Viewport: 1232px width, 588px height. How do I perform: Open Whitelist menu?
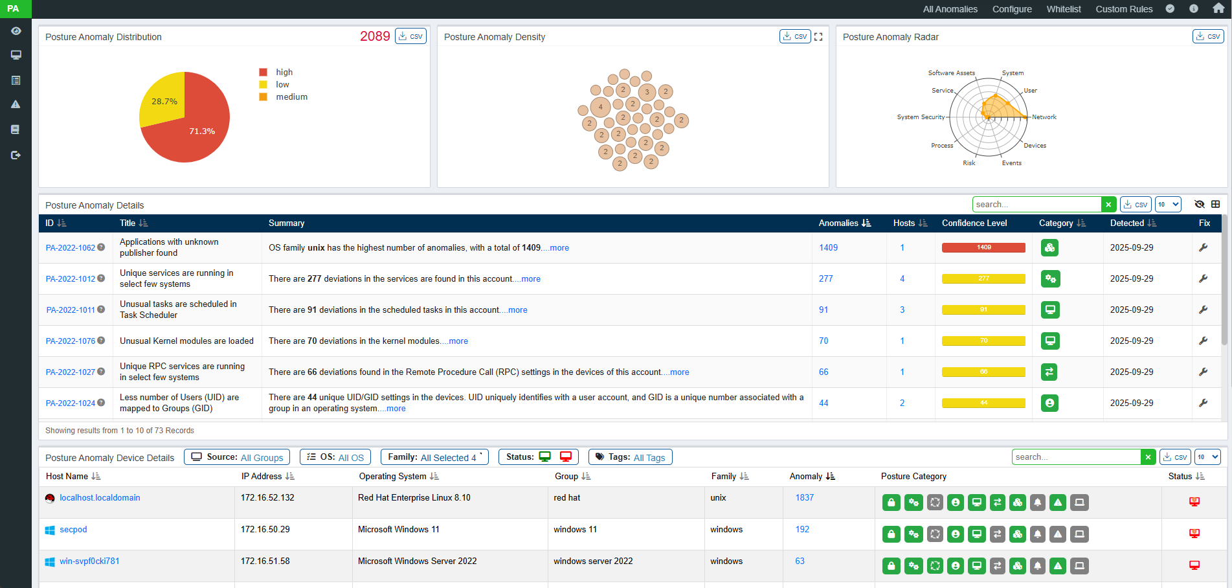1064,9
